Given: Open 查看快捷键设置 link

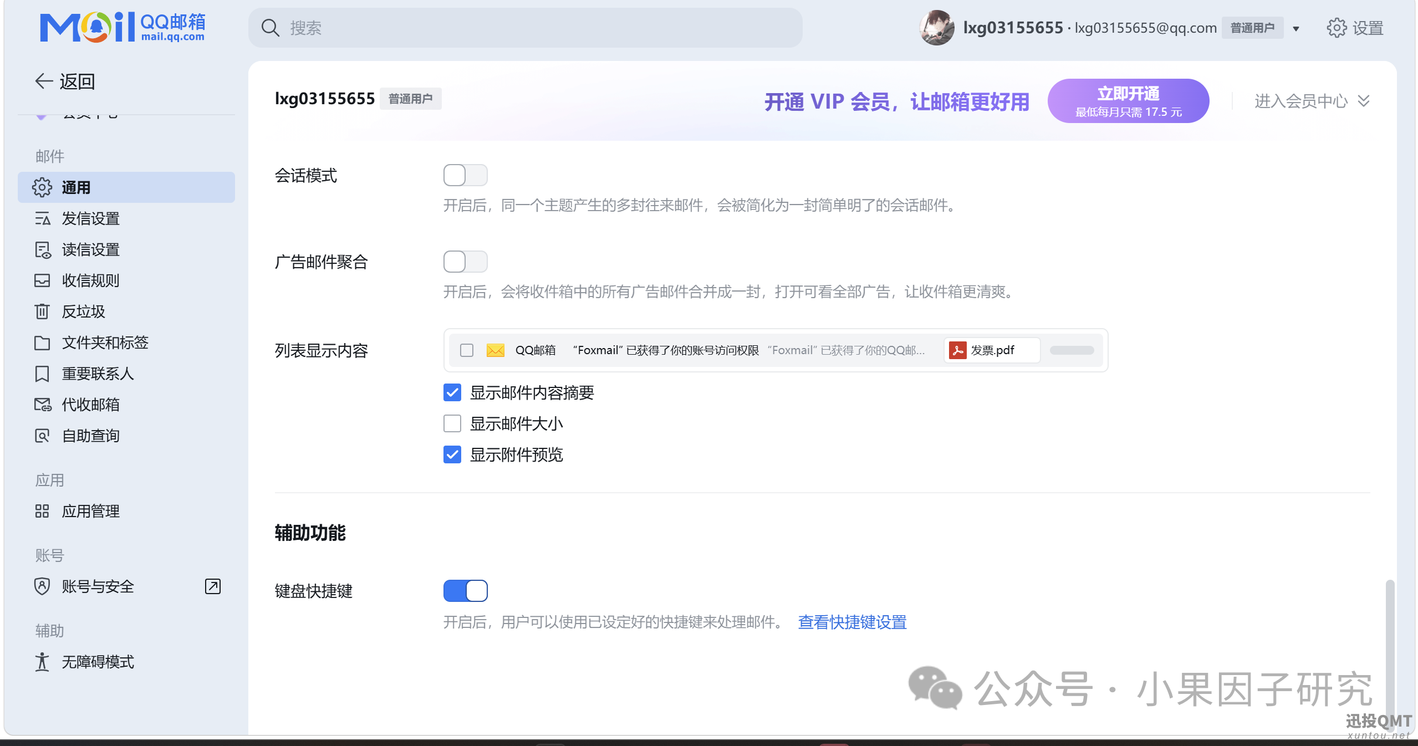Looking at the screenshot, I should [852, 622].
